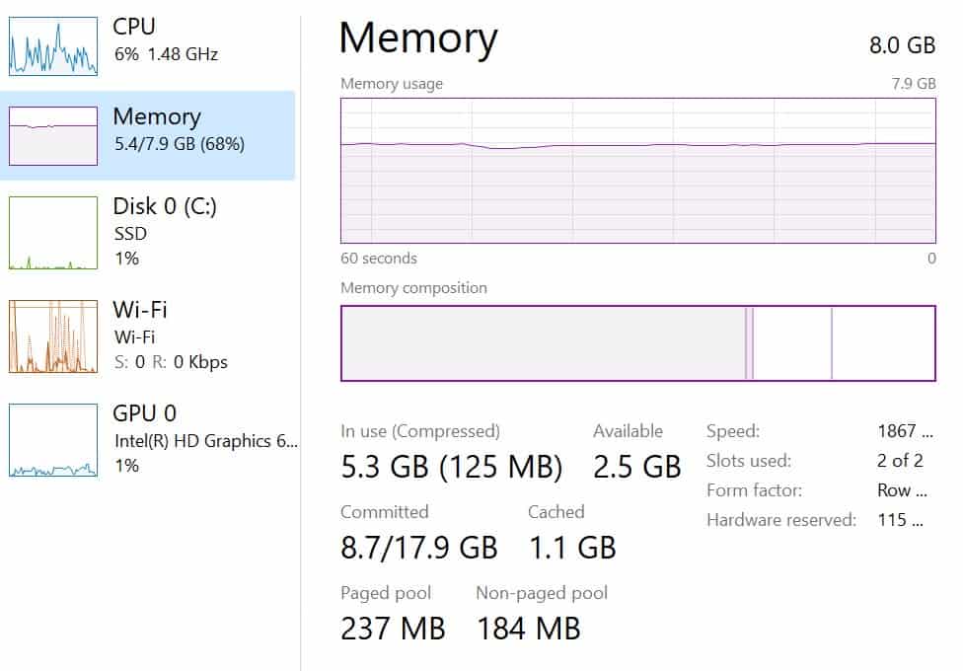Click the in-use portion of Memory composition bar

[x=543, y=342]
